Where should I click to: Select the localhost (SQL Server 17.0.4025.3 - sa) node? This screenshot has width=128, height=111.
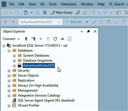[40, 45]
